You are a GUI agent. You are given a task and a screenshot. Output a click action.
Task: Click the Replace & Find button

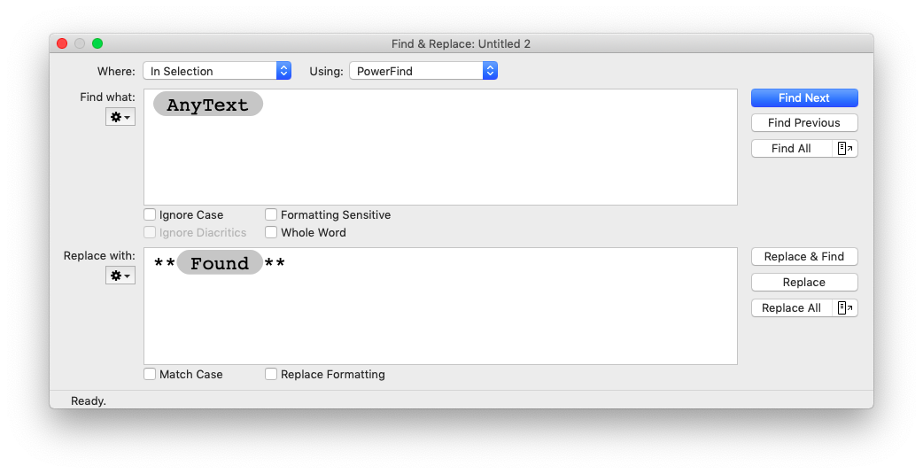tap(804, 256)
